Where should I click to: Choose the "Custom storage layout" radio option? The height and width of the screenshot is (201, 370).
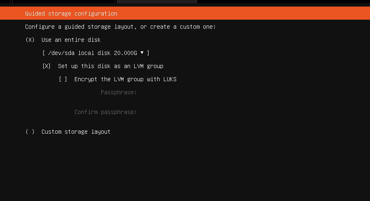click(30, 132)
